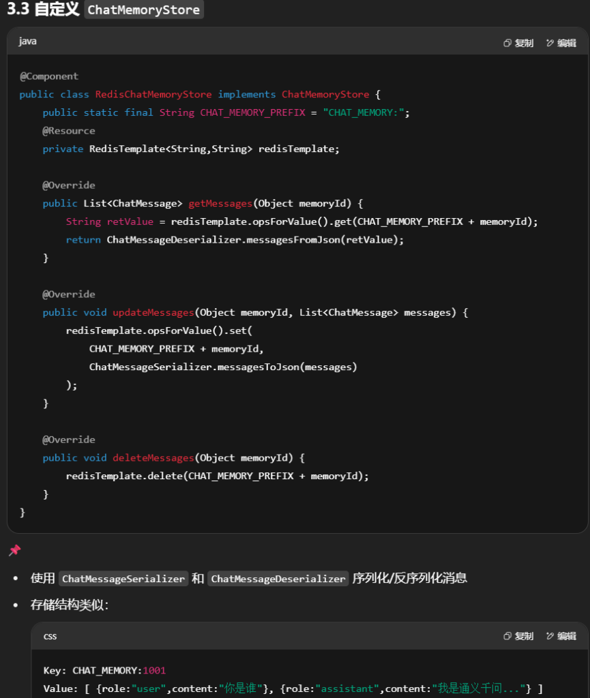This screenshot has height=698, width=590.
Task: Click the ChatMessageDeserializer inline code tag
Action: click(278, 579)
